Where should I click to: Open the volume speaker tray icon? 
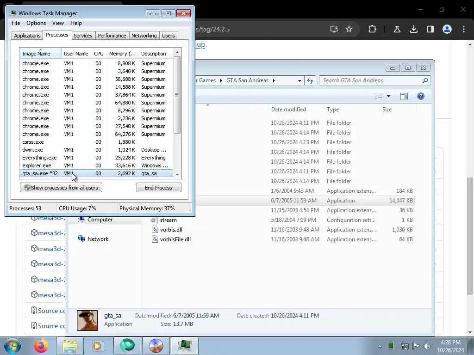point(427,346)
